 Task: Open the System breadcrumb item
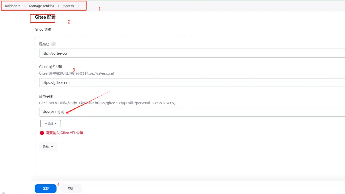coord(68,6)
